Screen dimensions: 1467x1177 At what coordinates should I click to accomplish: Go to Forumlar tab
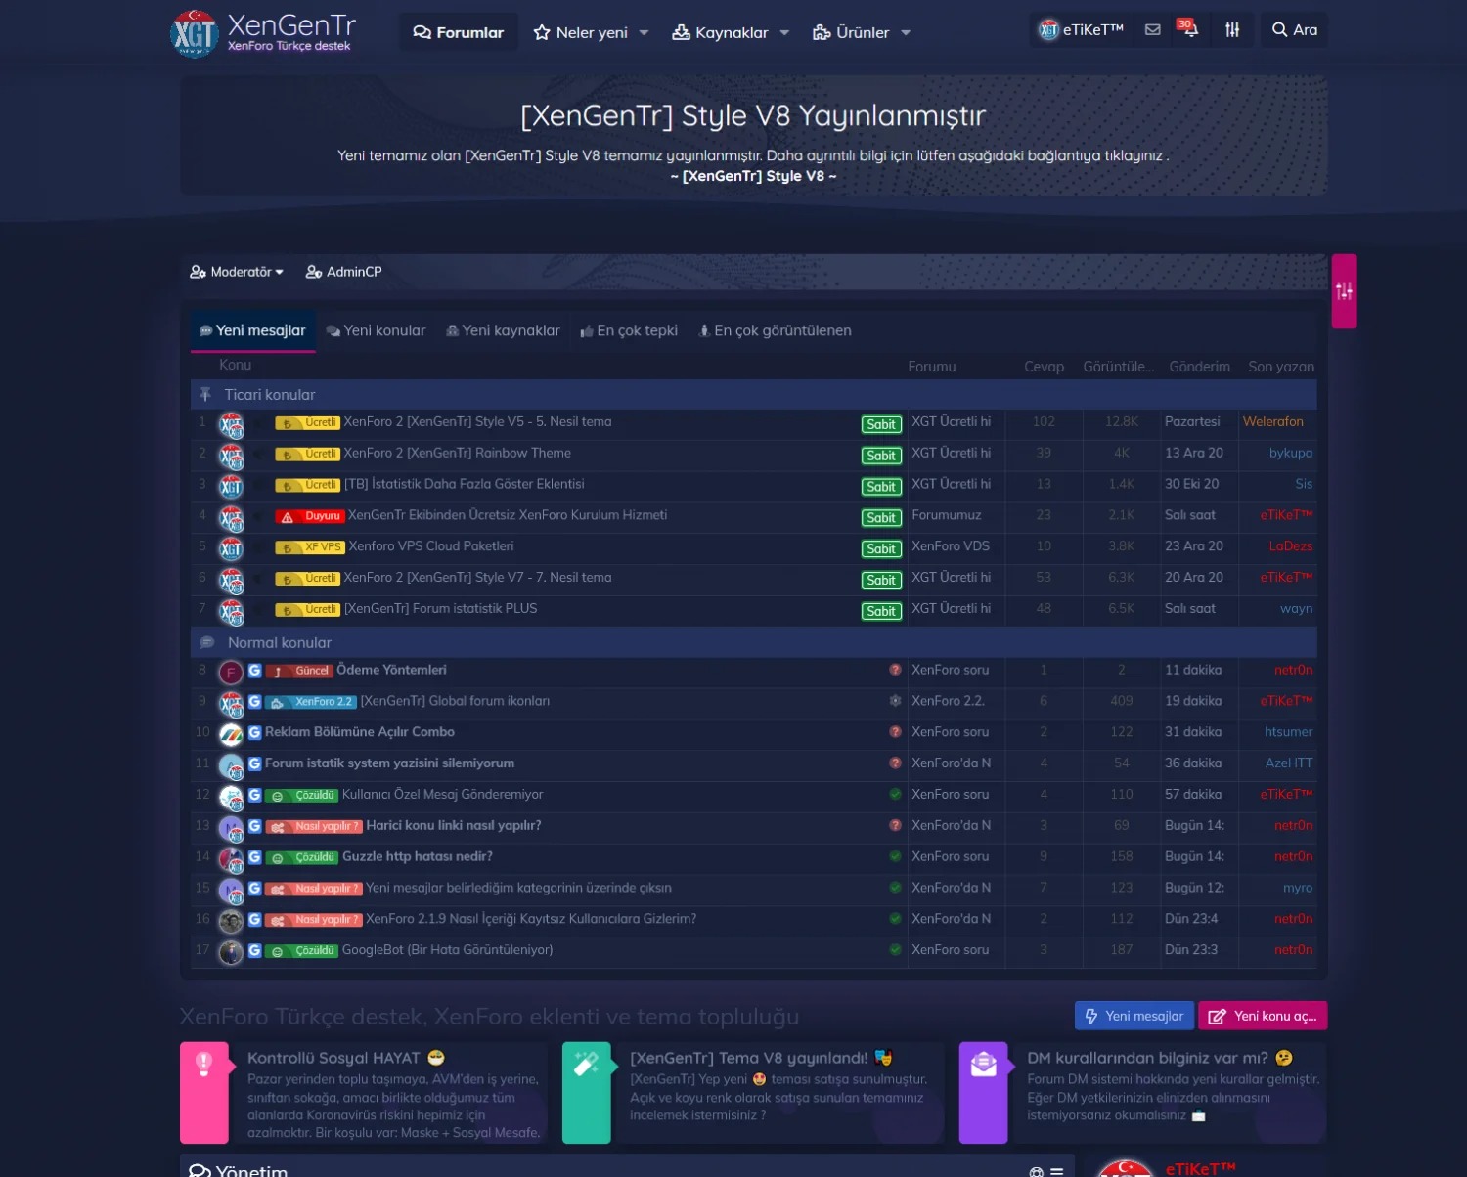pyautogui.click(x=459, y=32)
